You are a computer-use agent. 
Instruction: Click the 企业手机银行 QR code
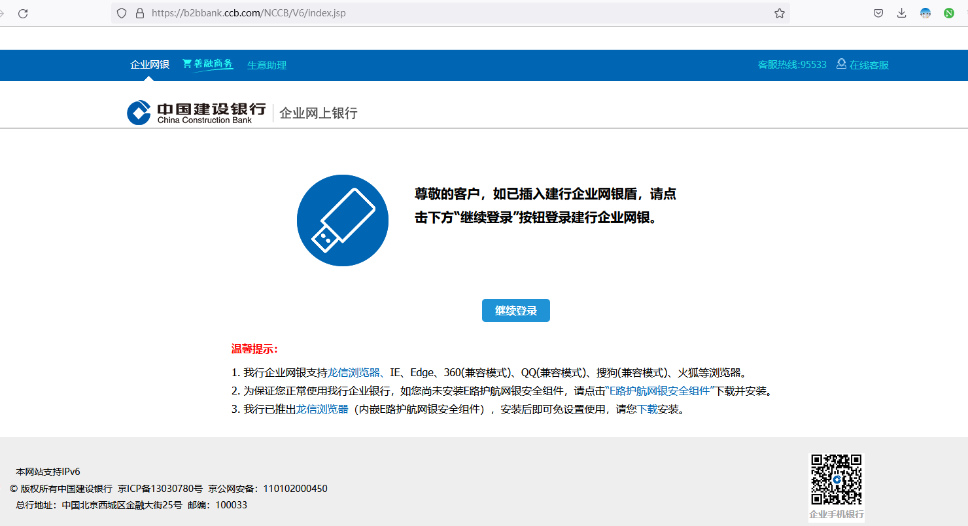pos(837,478)
